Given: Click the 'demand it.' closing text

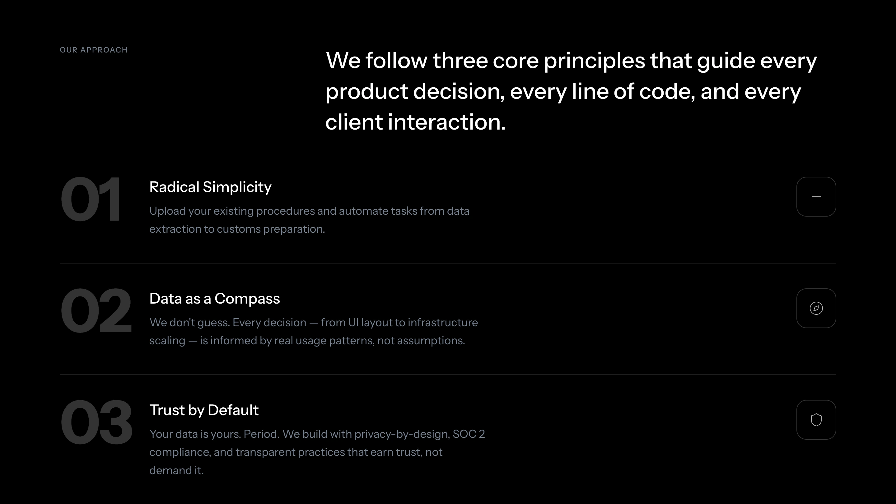Looking at the screenshot, I should tap(176, 470).
